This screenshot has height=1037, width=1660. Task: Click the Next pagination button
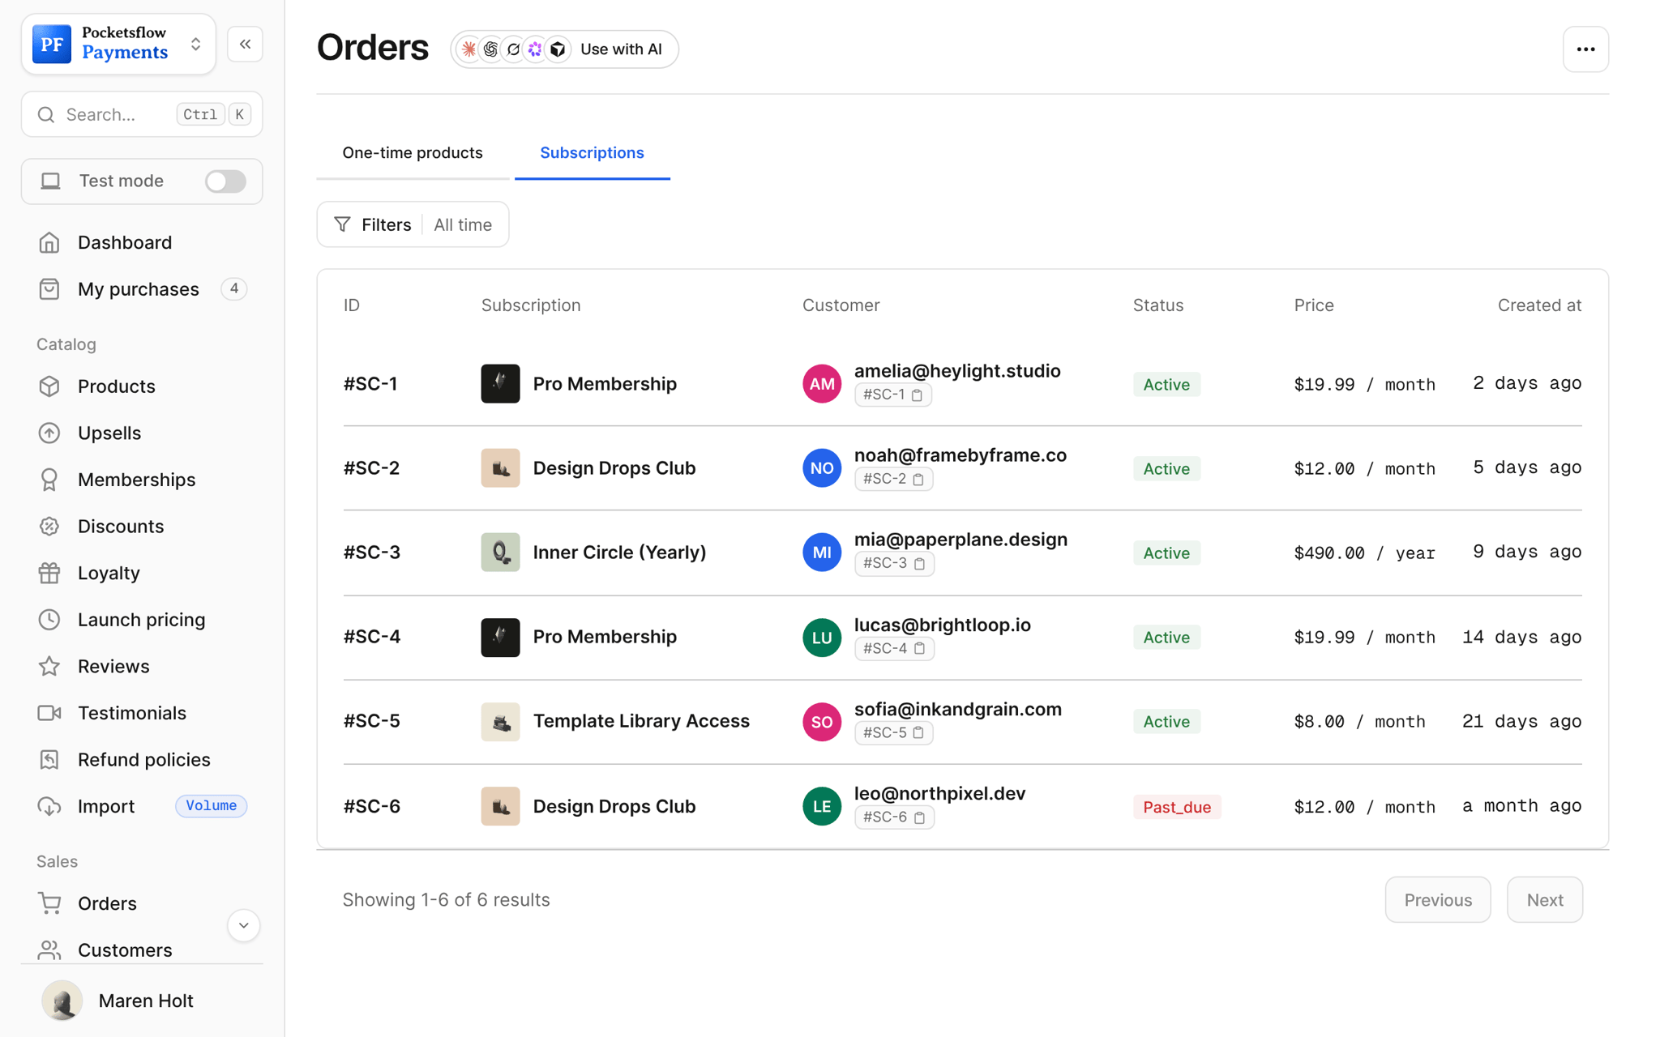(1544, 900)
